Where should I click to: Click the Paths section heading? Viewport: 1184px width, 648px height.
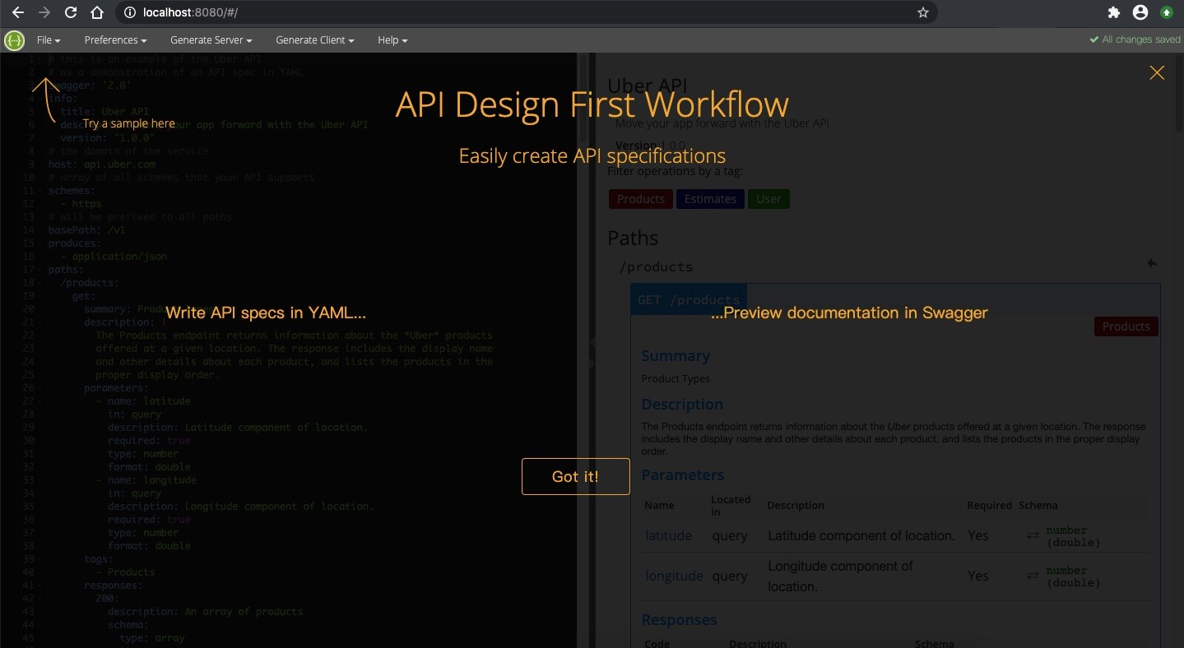pos(633,238)
